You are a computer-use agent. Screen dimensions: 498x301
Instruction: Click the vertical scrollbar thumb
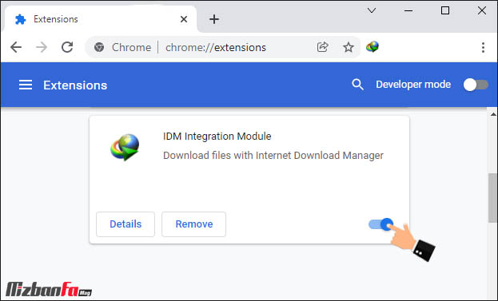[492, 198]
